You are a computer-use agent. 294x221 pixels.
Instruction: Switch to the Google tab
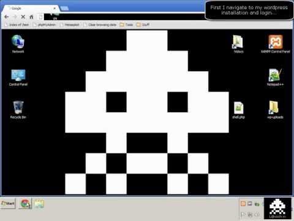[x=31, y=8]
